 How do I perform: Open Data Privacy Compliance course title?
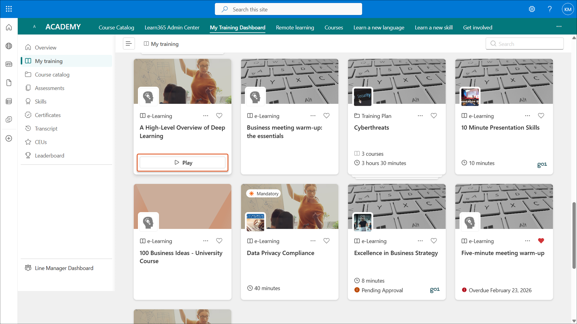[280, 253]
